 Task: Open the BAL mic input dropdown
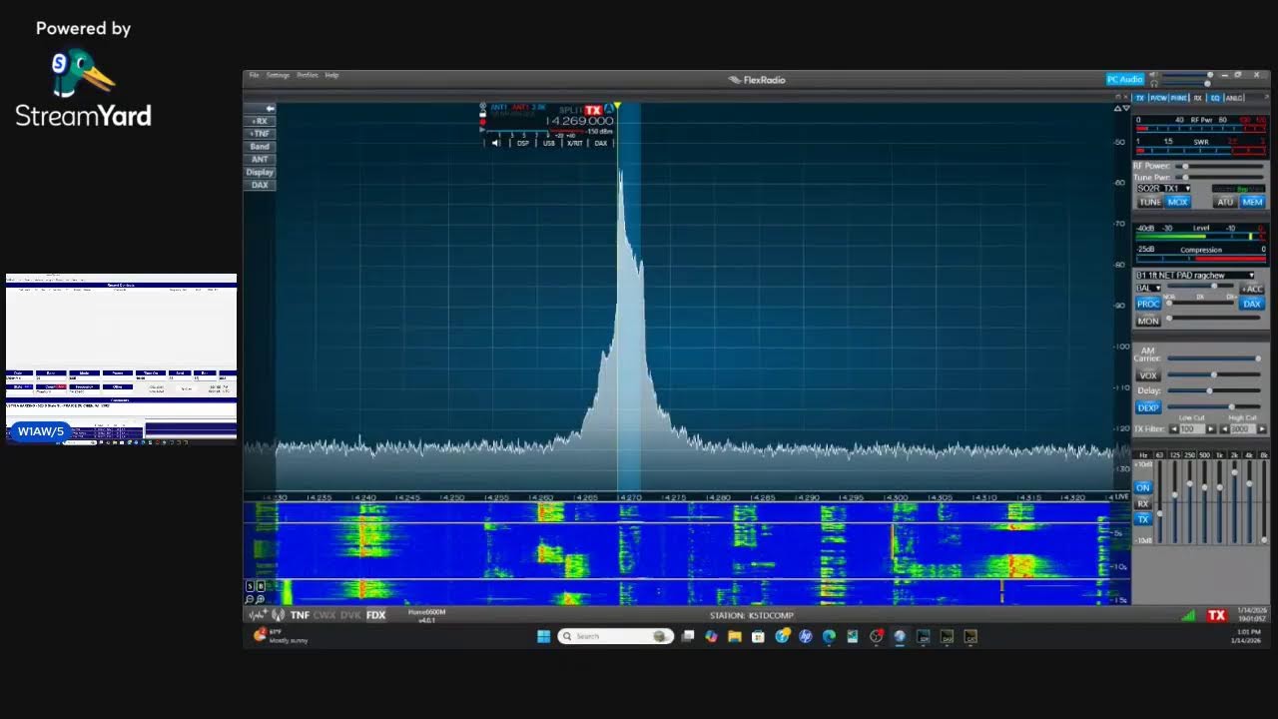1148,288
